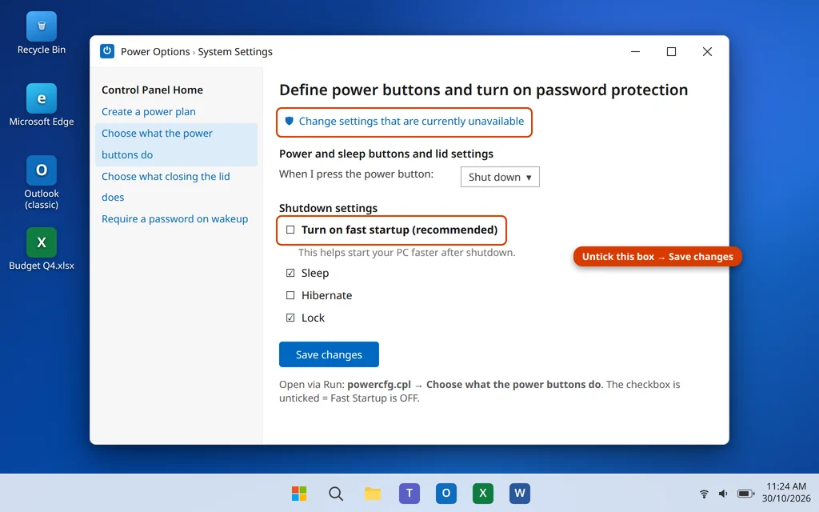Open Excel from the taskbar
Screen dimensions: 819x512
click(482, 493)
